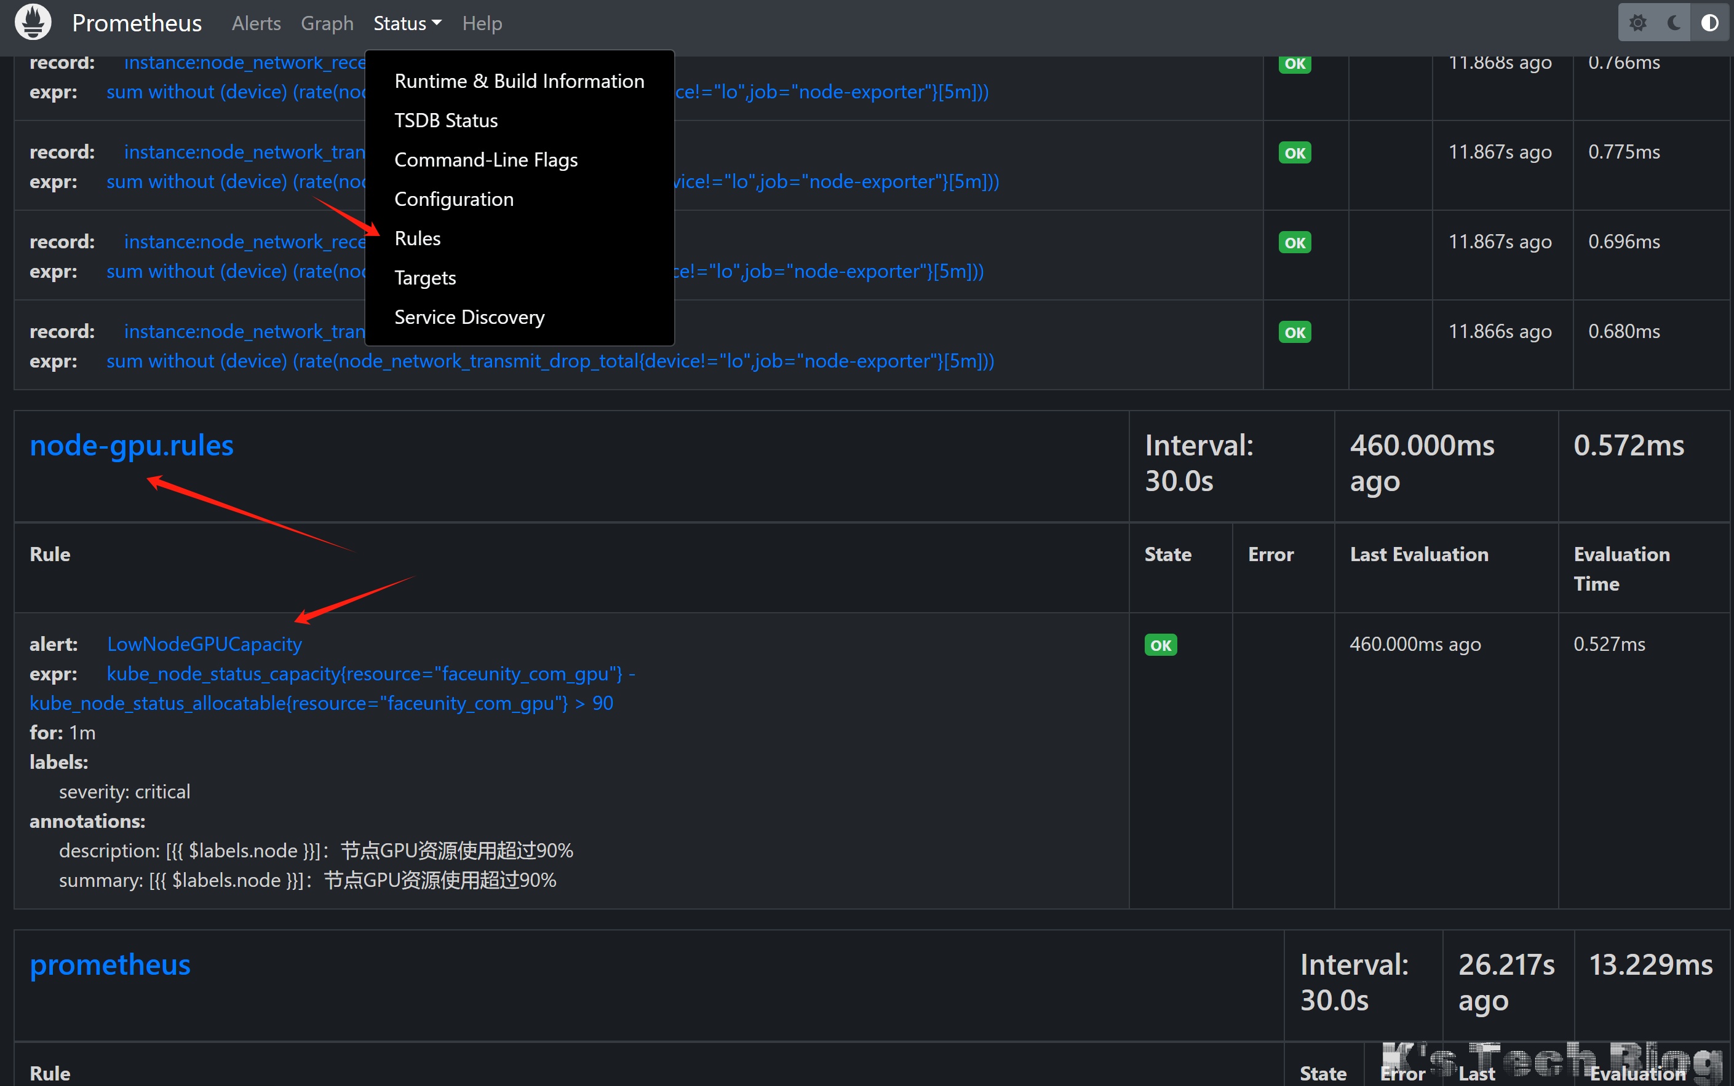This screenshot has width=1734, height=1086.
Task: Click OK badge next to 0.696ms row
Action: pyautogui.click(x=1294, y=243)
